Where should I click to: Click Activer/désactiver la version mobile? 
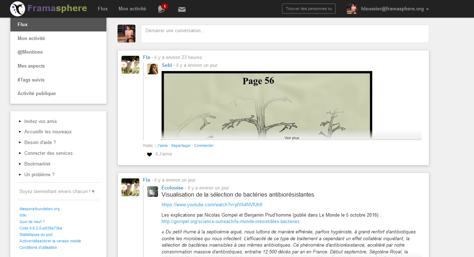click(x=50, y=241)
